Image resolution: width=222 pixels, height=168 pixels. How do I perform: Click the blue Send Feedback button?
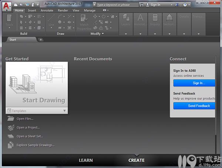[194, 106]
